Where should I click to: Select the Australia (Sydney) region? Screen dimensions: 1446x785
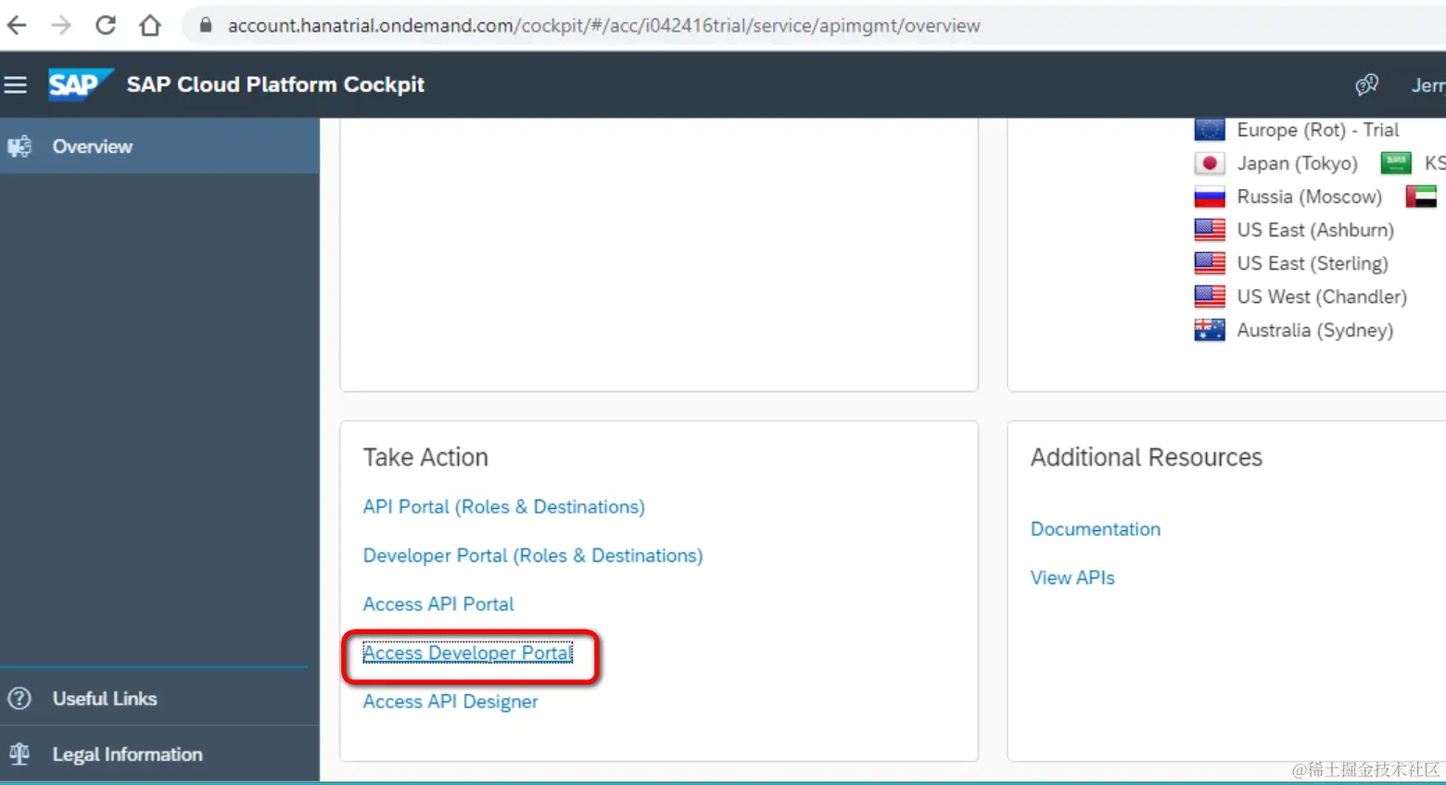tap(1315, 330)
